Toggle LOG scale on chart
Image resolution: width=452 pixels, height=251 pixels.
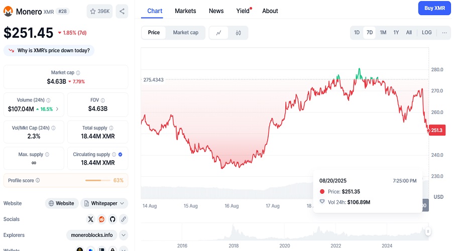426,33
